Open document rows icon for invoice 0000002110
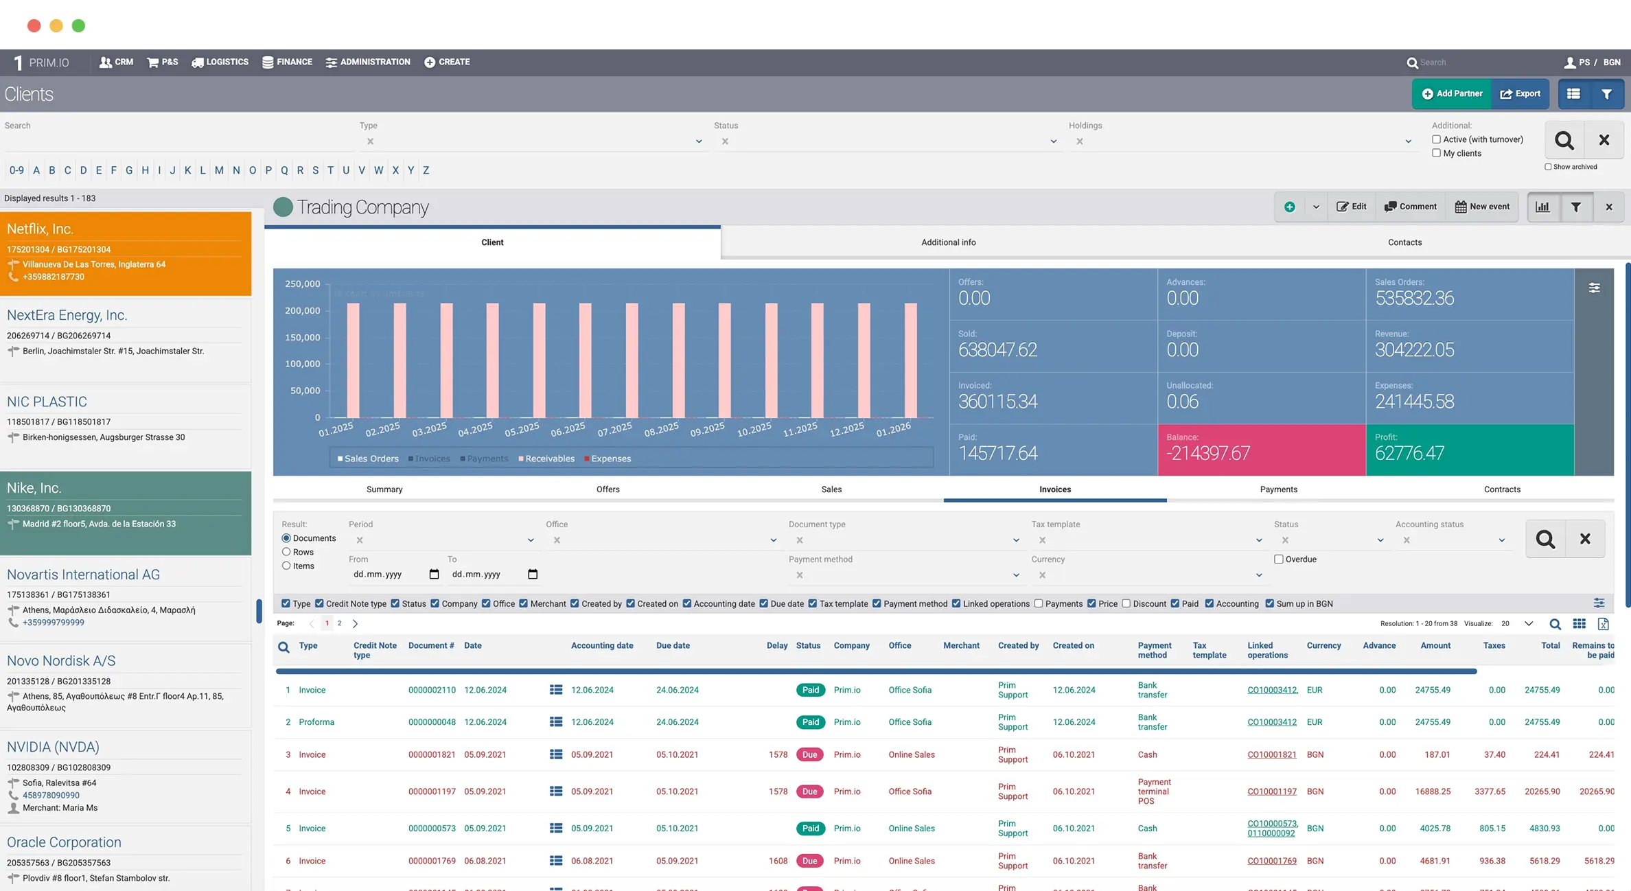This screenshot has height=891, width=1631. tap(556, 690)
